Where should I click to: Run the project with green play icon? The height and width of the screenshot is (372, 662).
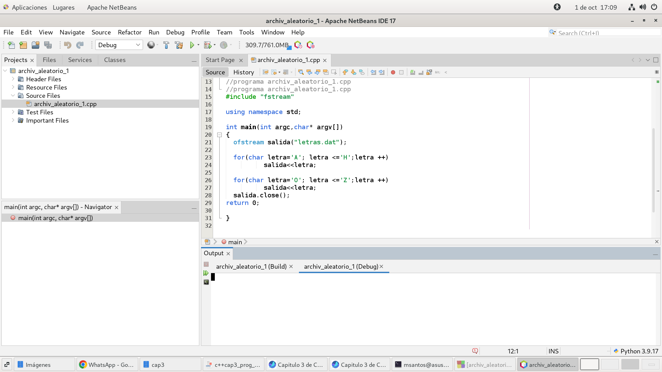click(x=192, y=45)
